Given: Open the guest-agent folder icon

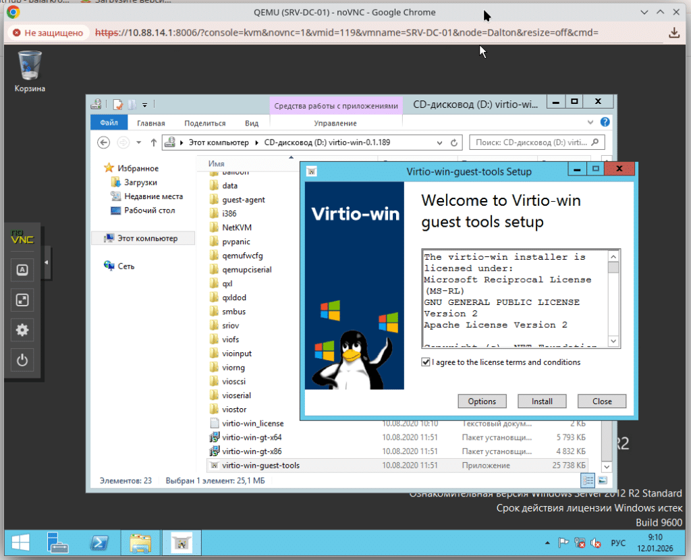Looking at the screenshot, I should coord(215,199).
